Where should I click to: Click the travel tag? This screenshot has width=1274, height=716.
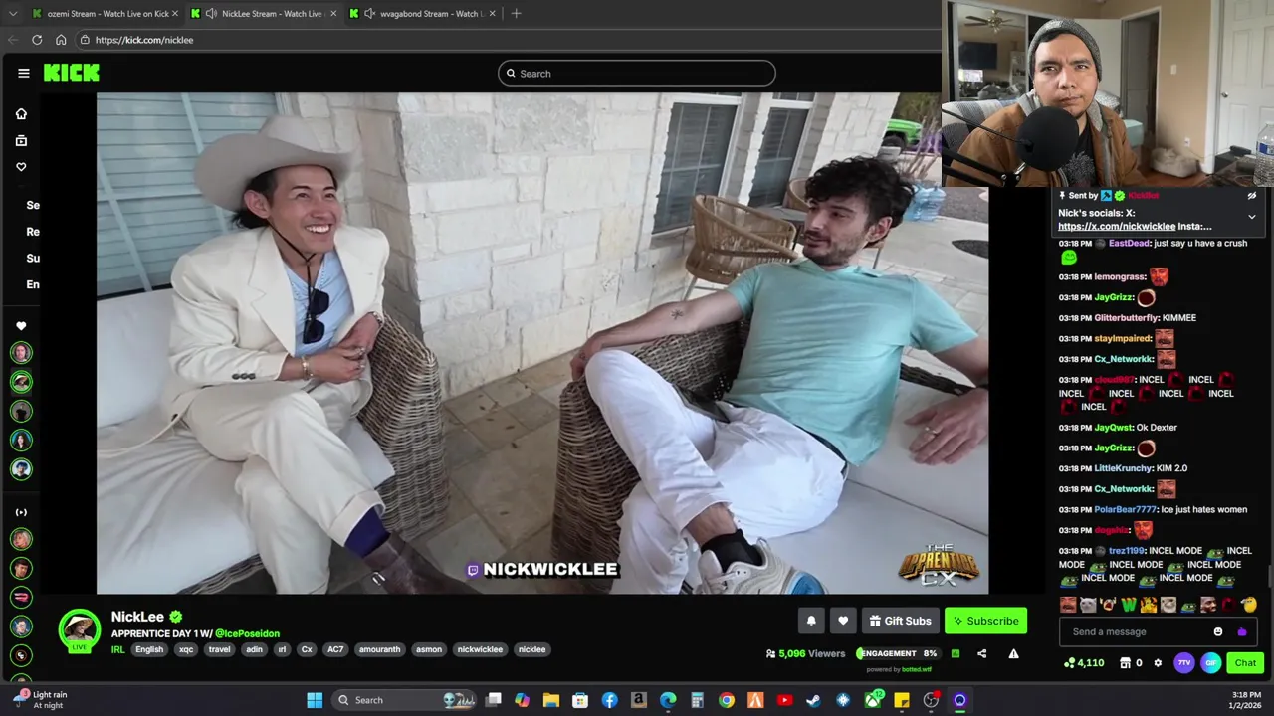[219, 649]
